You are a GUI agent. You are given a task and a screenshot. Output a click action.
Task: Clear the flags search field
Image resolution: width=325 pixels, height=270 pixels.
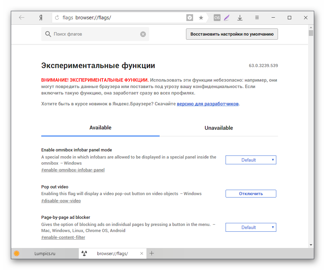click(x=143, y=34)
